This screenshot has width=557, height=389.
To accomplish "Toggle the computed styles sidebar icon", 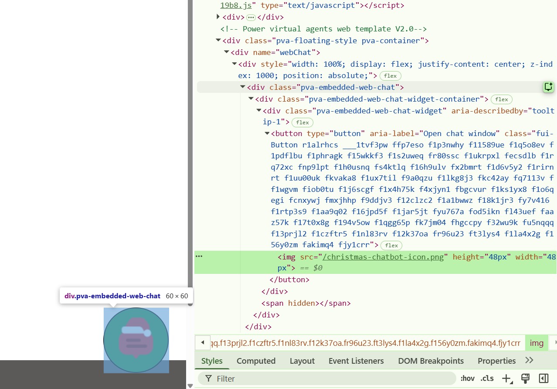I will tap(543, 379).
